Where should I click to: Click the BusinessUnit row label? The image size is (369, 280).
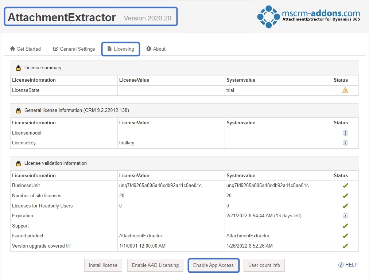[x=26, y=186]
